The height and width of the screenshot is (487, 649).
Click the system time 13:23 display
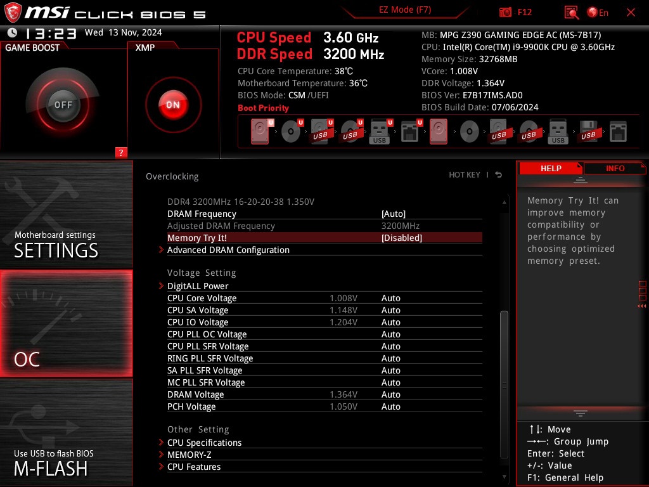click(51, 33)
